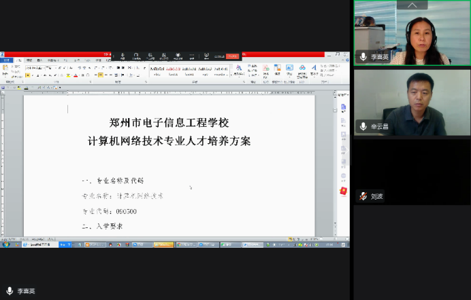
Task: Click microphone icon beside 李喜英 at bottom left
Action: click(10, 291)
